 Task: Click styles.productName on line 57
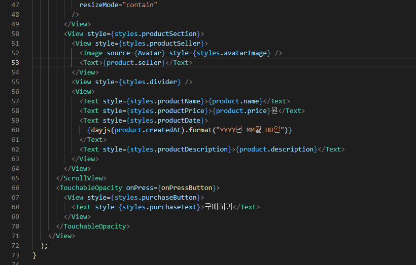(x=165, y=101)
